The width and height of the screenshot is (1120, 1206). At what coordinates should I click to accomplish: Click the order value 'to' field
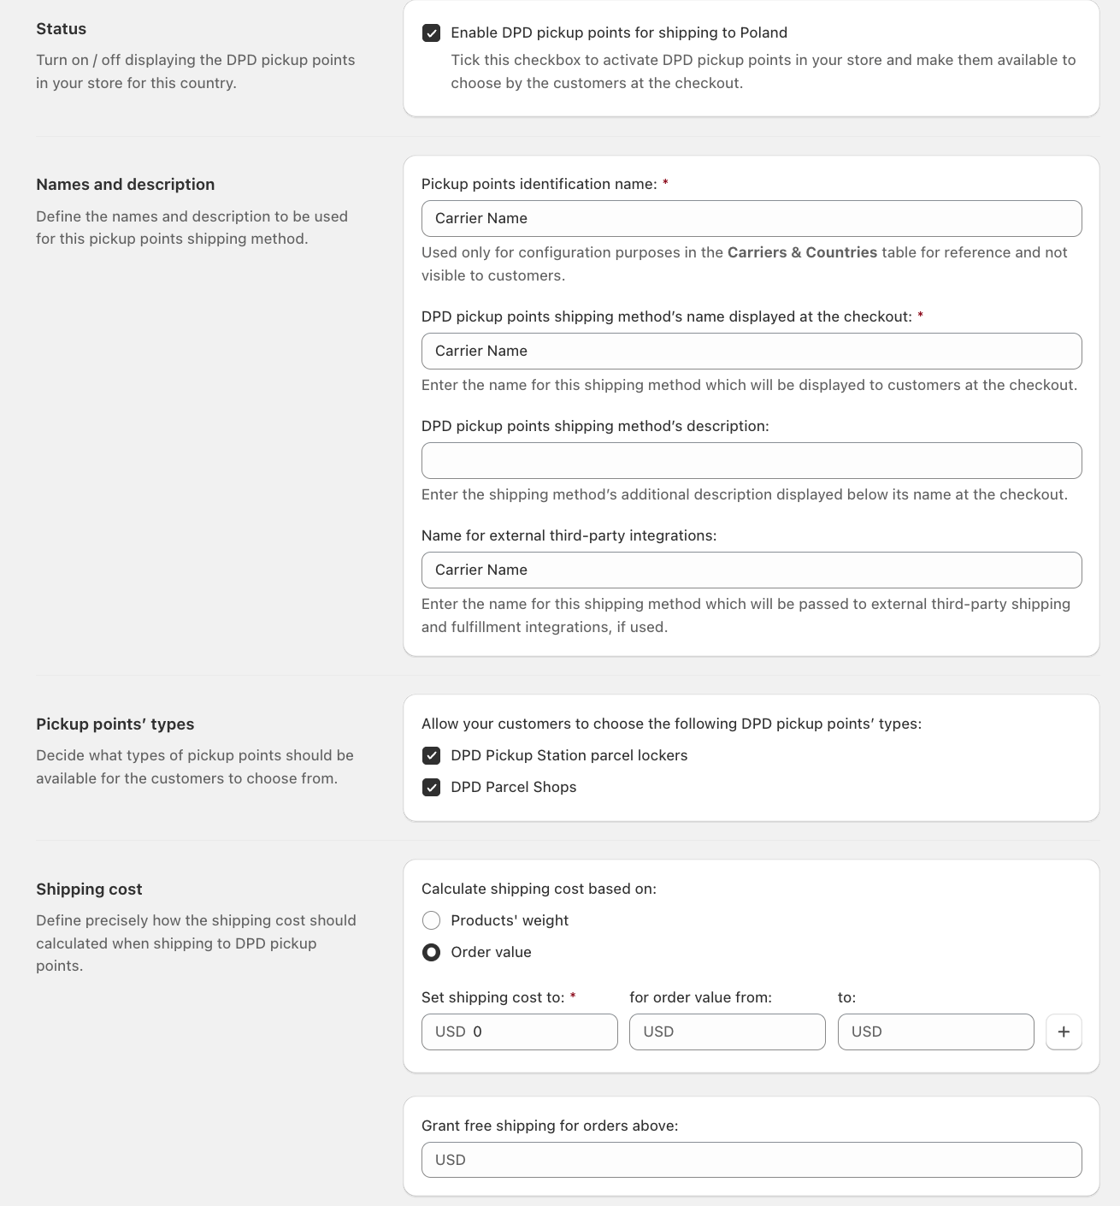pyautogui.click(x=935, y=1032)
